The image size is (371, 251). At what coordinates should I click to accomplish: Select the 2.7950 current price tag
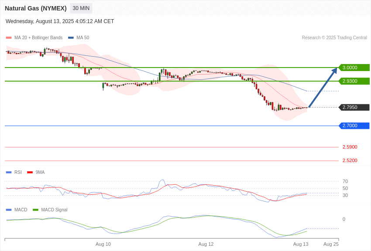point(354,107)
